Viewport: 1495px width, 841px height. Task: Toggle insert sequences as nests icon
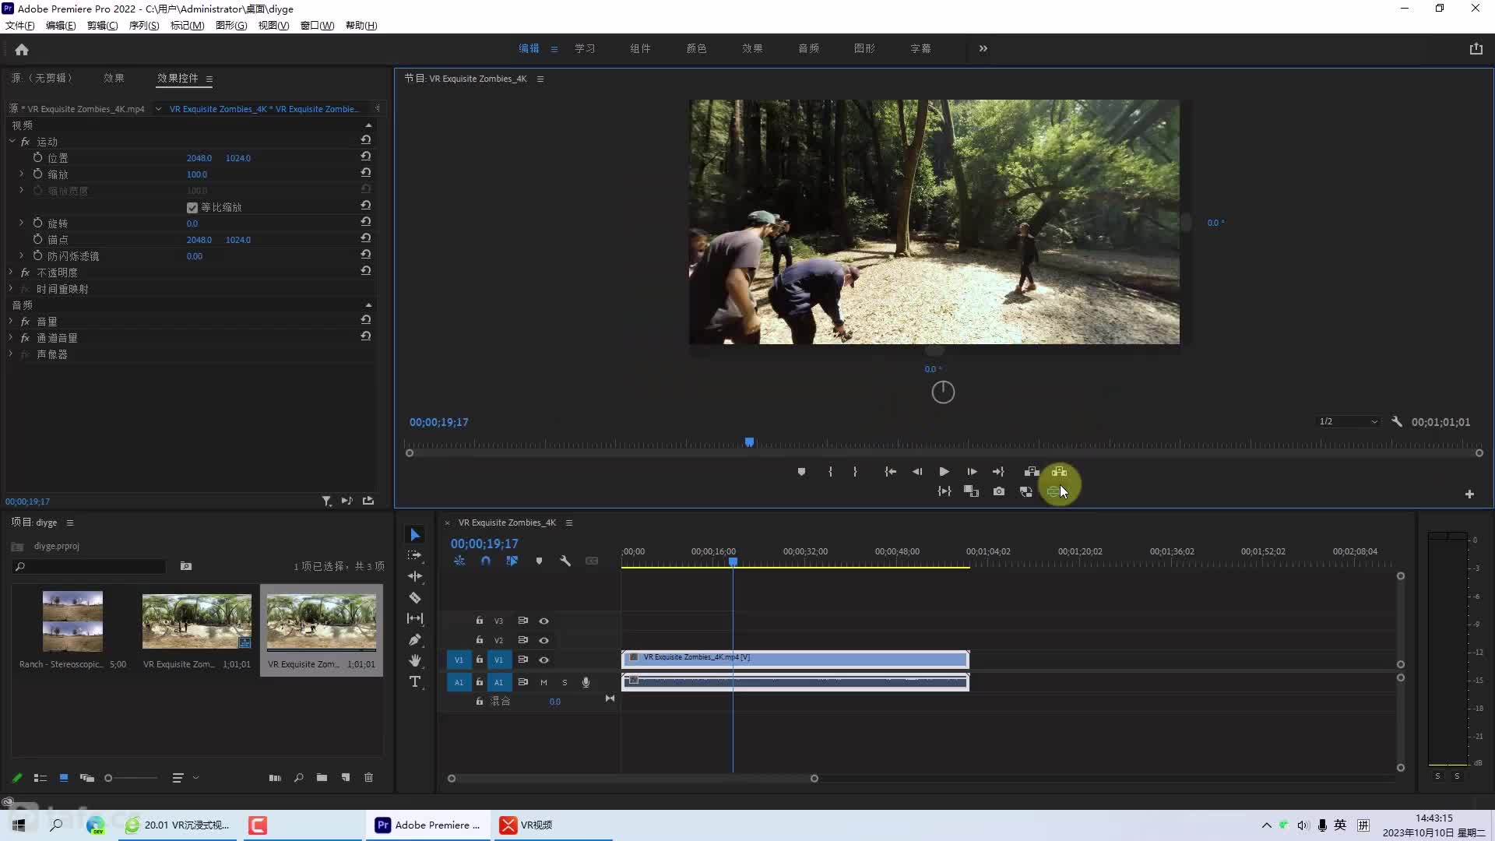(459, 561)
